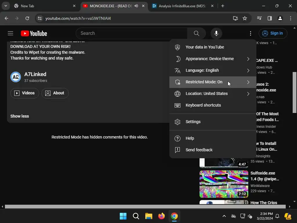Screen dimensions: 297x223
Task: Reload the current page
Action: pyautogui.click(x=27, y=18)
